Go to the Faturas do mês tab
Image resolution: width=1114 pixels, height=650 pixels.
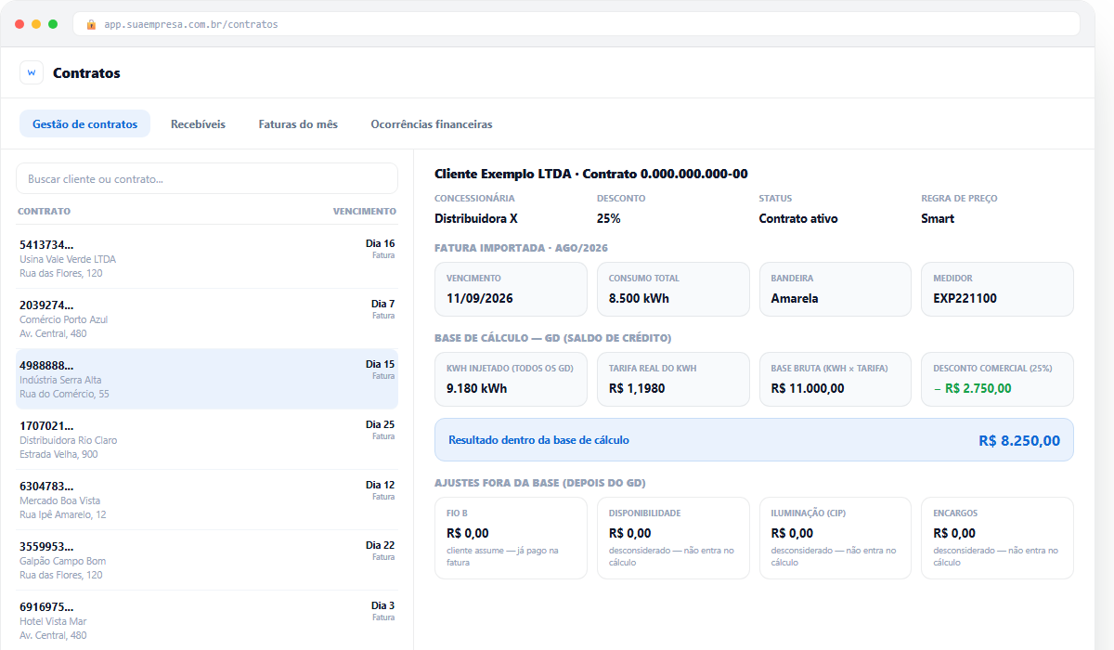coord(298,123)
